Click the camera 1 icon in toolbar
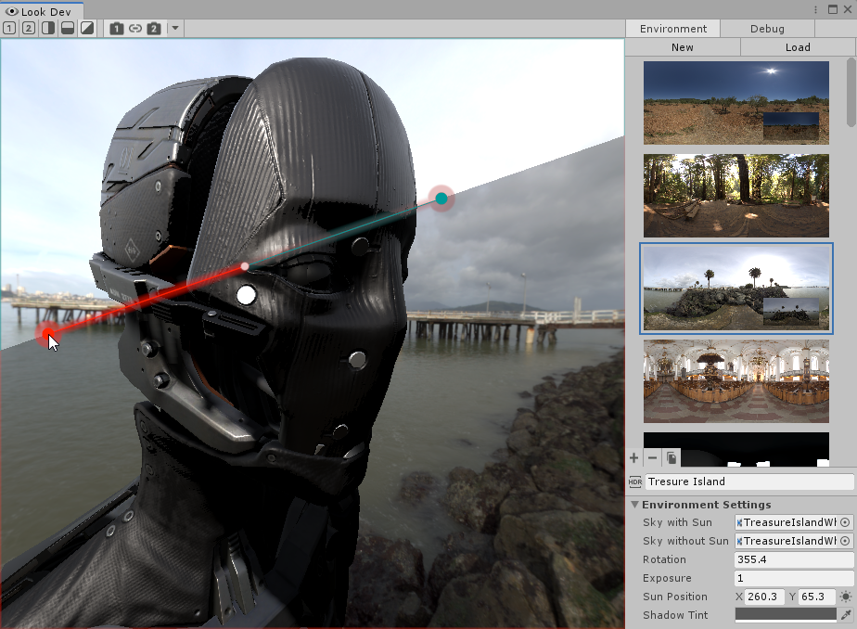857x629 pixels. [x=117, y=28]
